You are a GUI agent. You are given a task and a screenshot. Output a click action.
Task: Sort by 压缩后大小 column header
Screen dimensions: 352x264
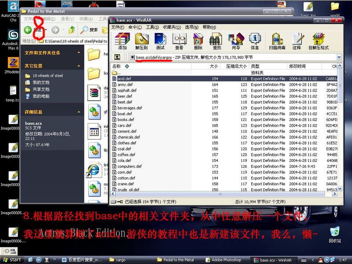pyautogui.click(x=235, y=66)
